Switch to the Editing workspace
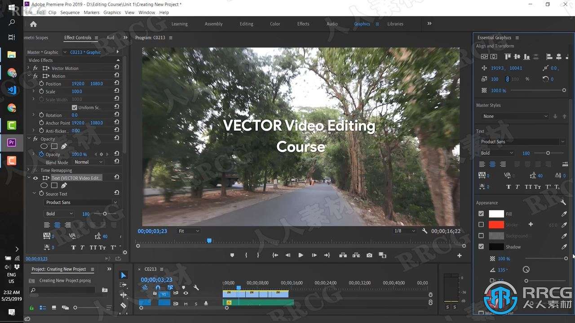Screen dimensions: 575x323 (246, 24)
